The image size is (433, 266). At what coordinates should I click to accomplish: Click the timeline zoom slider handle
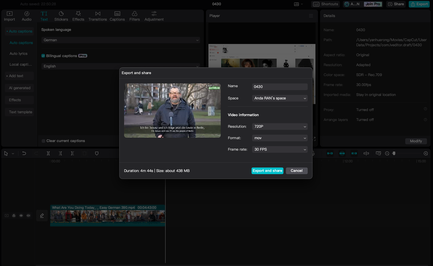(394, 153)
